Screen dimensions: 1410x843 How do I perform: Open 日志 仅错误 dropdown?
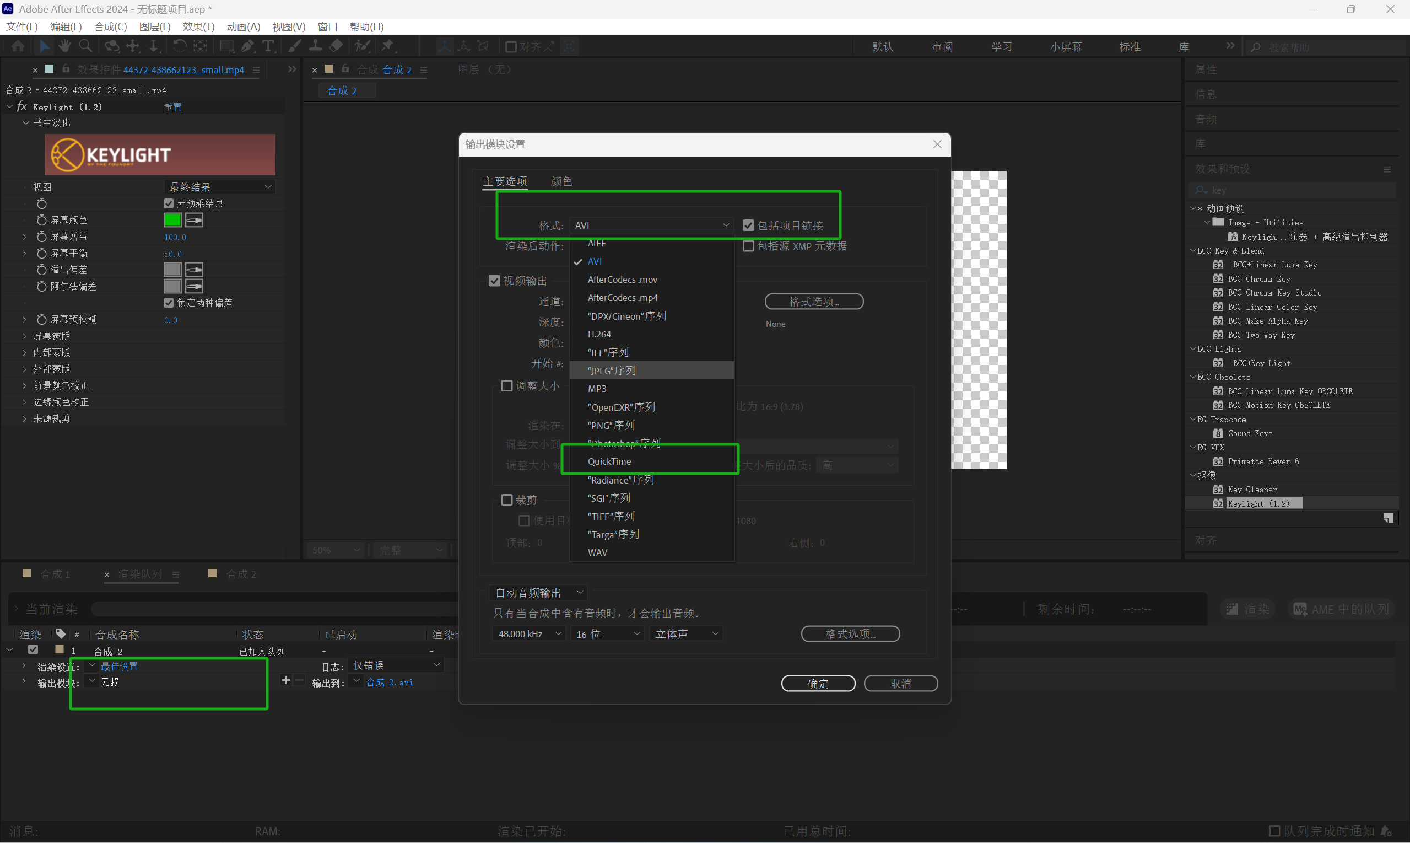click(396, 665)
